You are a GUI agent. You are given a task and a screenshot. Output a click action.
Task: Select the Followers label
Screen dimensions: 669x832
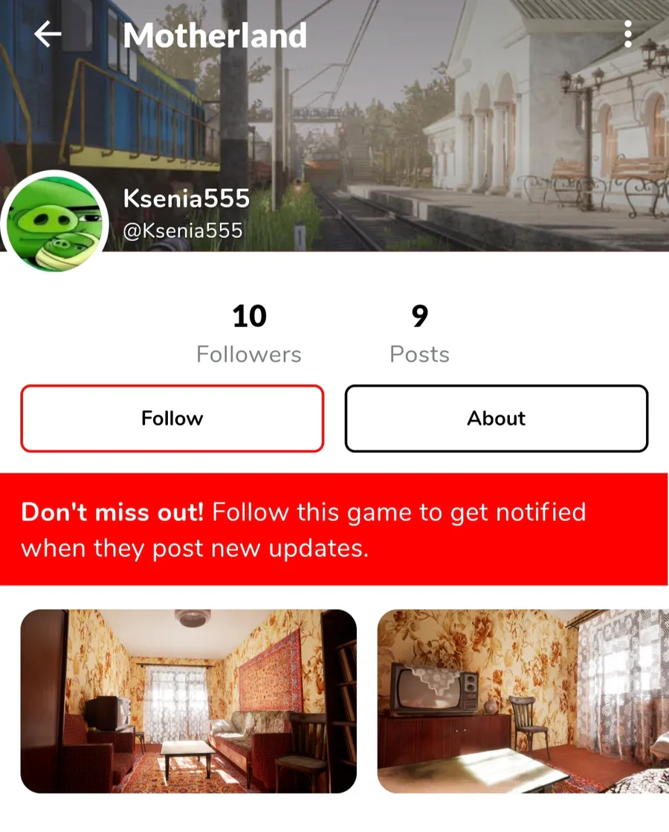(x=249, y=355)
